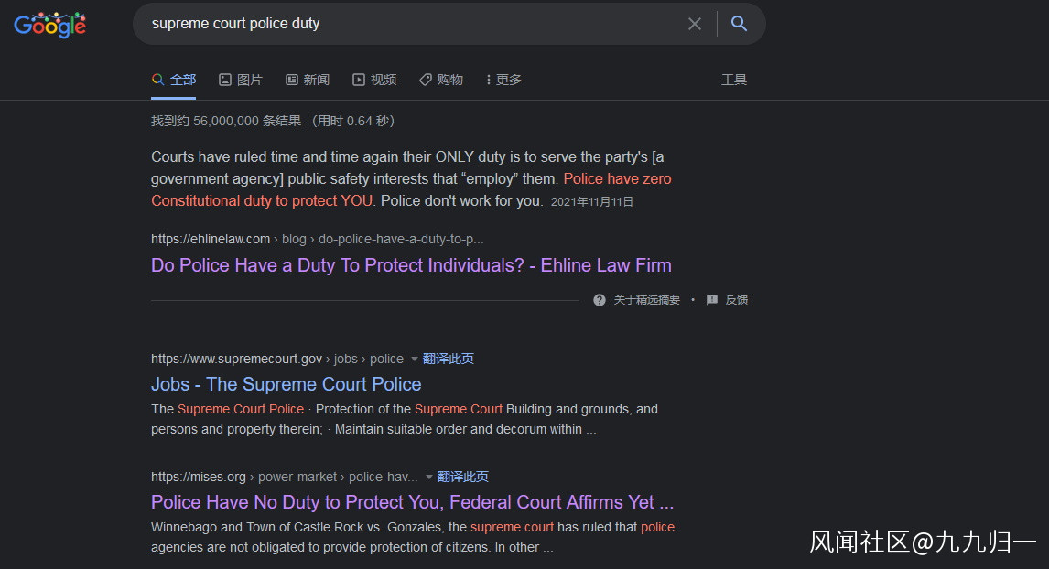Click 翻译此页 for the supremecourt.gov result

click(449, 359)
